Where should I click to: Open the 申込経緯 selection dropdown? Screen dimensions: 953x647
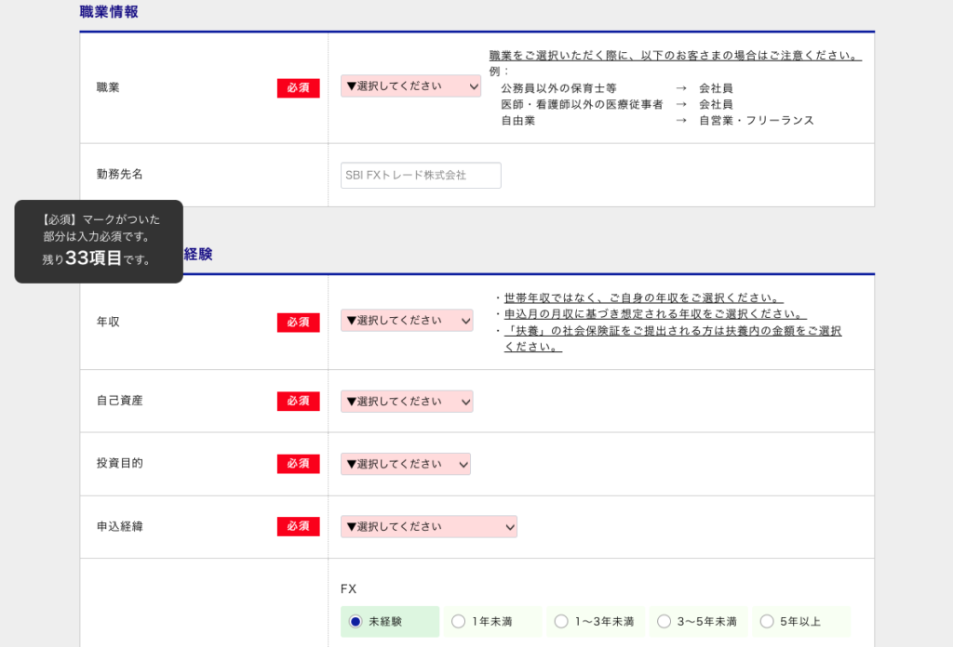(428, 527)
